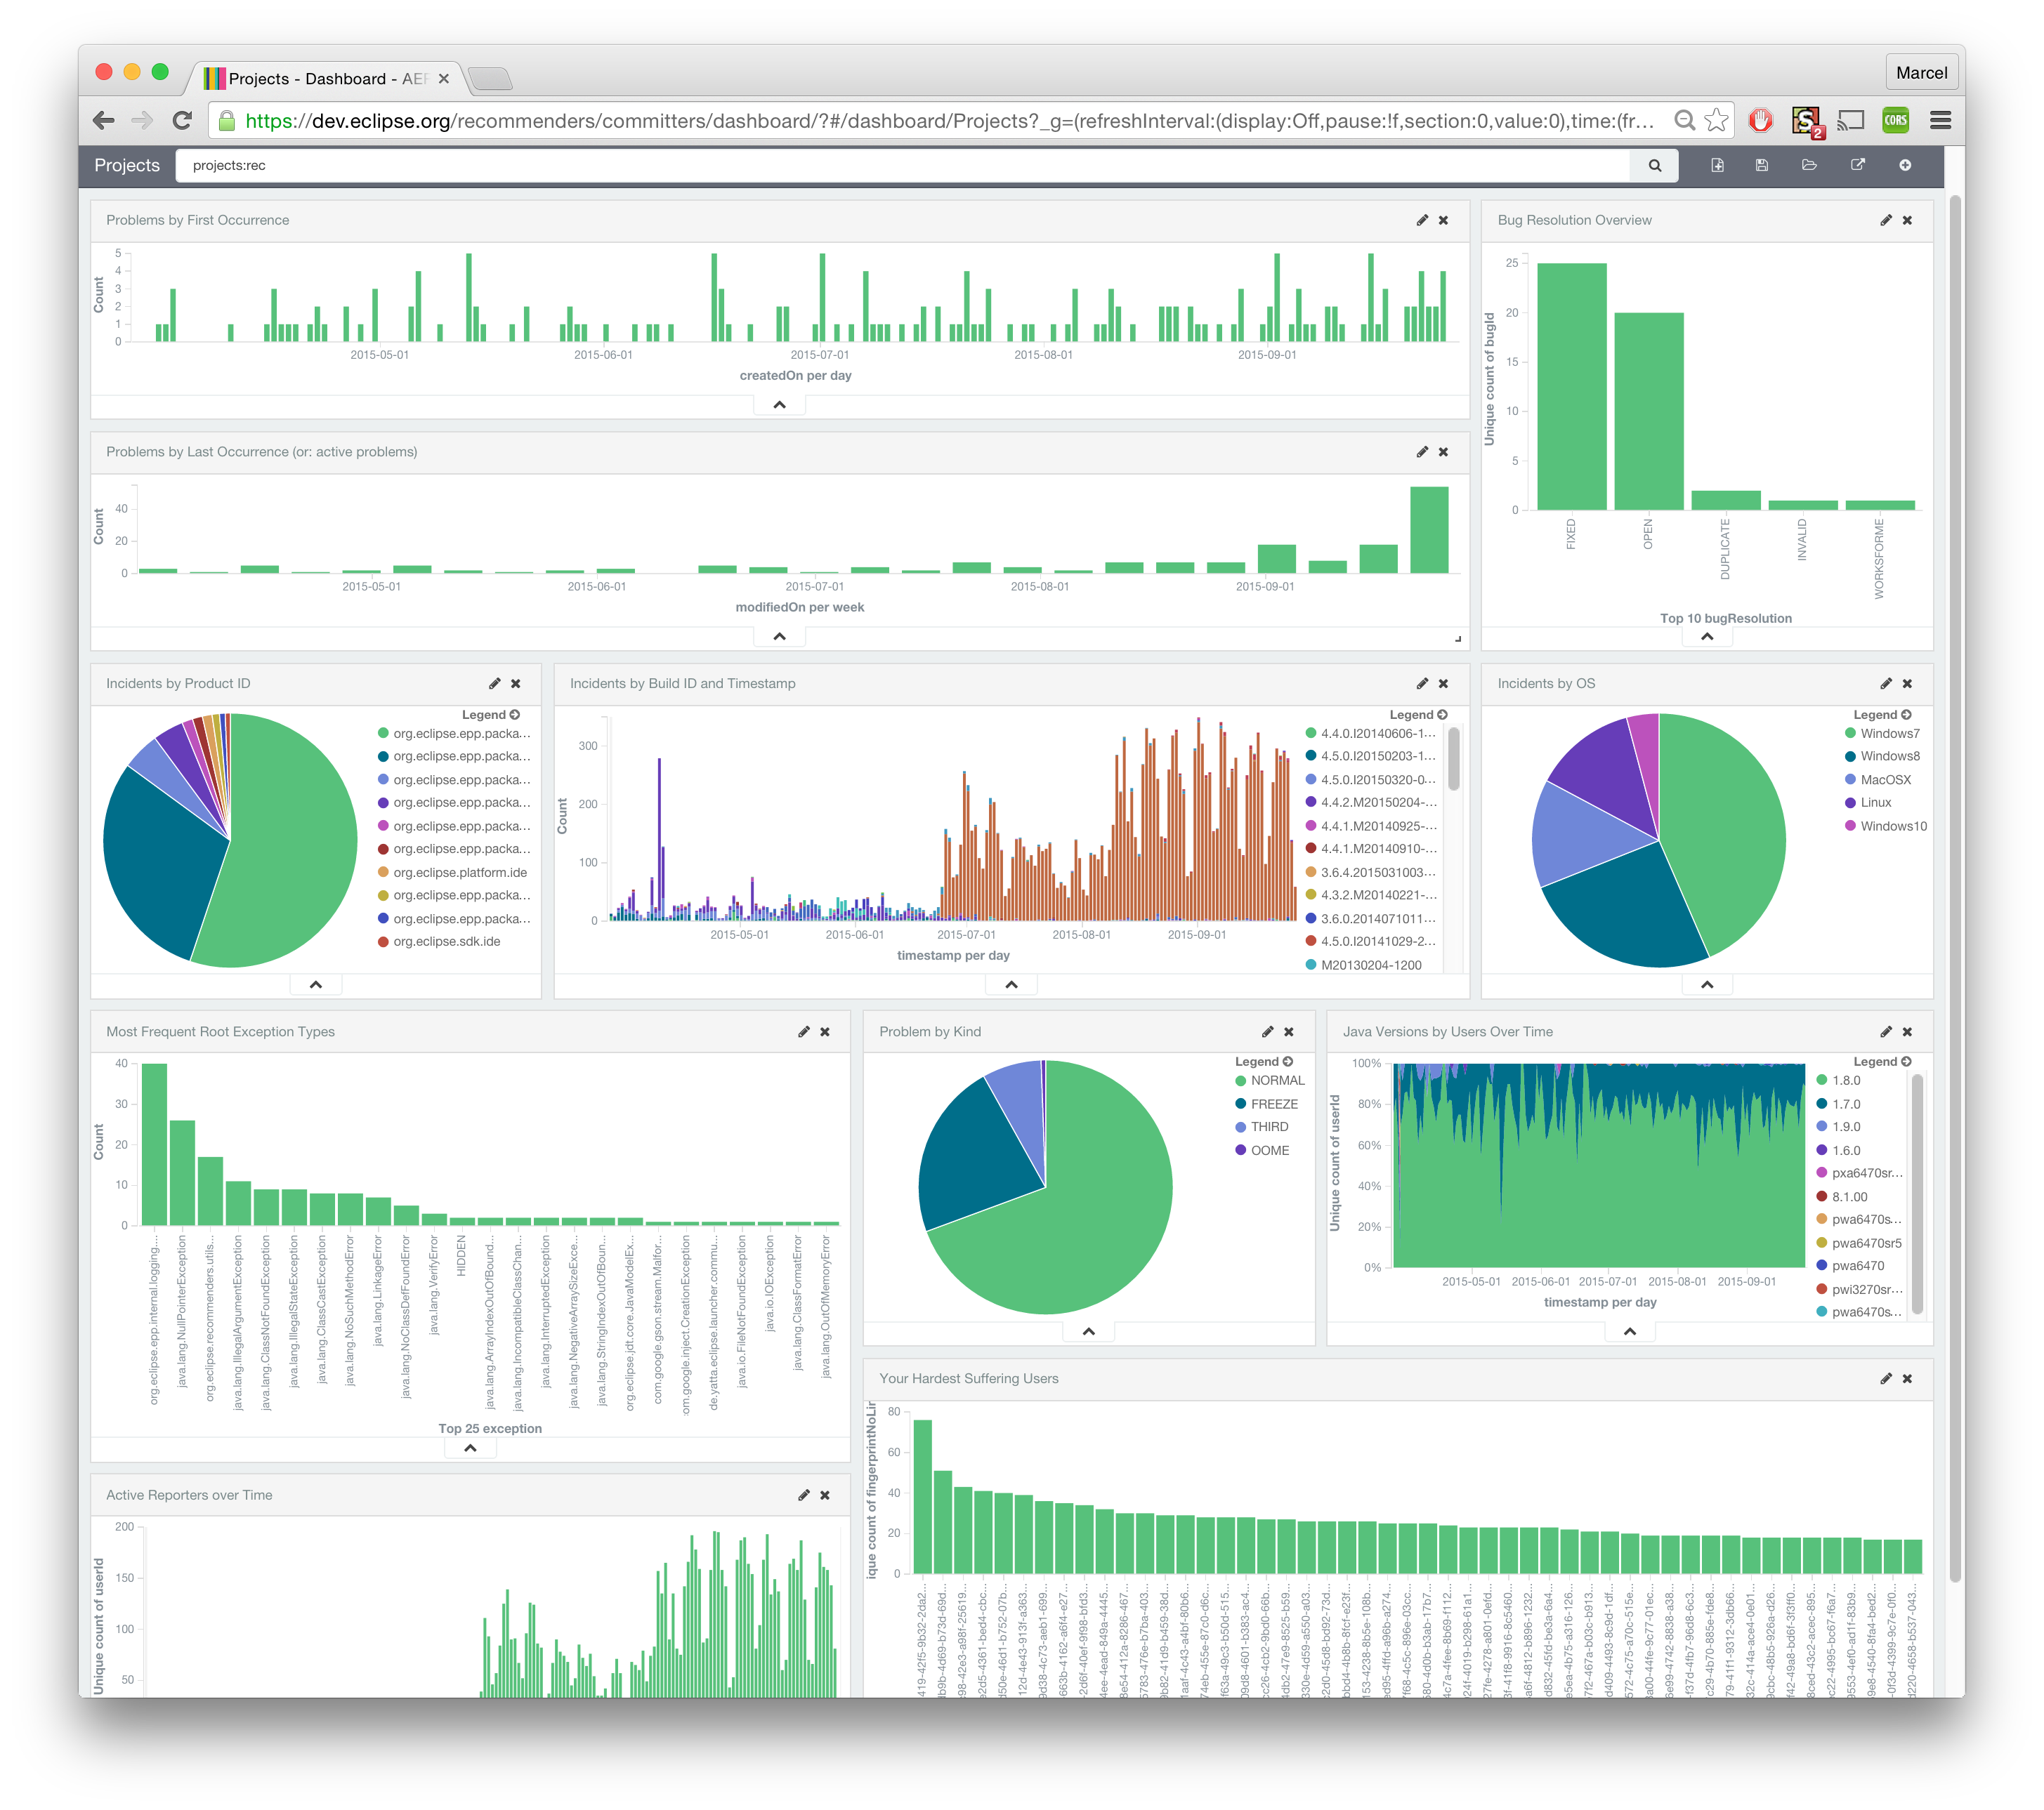Remove the Your Hardest Suffering Users panel
This screenshot has width=2044, height=1810.
click(1907, 1378)
